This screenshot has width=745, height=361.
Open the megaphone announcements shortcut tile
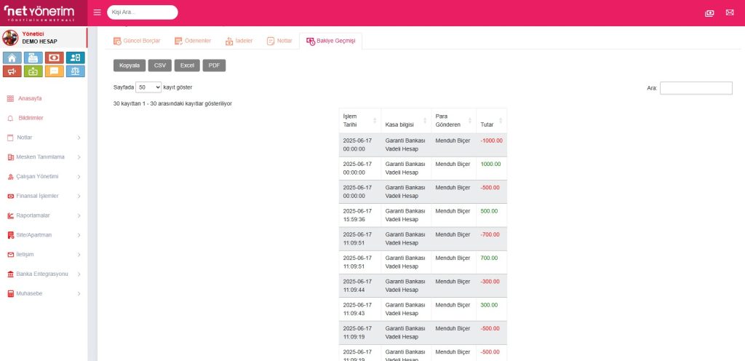pyautogui.click(x=12, y=71)
